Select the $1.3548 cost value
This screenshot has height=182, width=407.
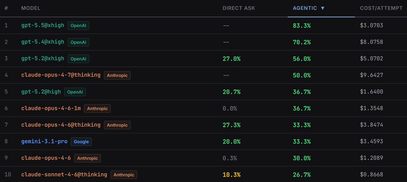coord(371,109)
